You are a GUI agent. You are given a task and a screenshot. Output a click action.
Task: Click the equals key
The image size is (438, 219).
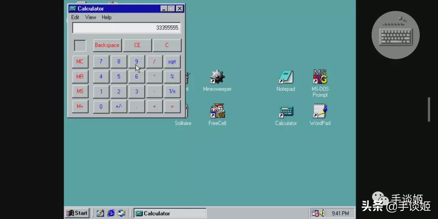click(x=172, y=106)
